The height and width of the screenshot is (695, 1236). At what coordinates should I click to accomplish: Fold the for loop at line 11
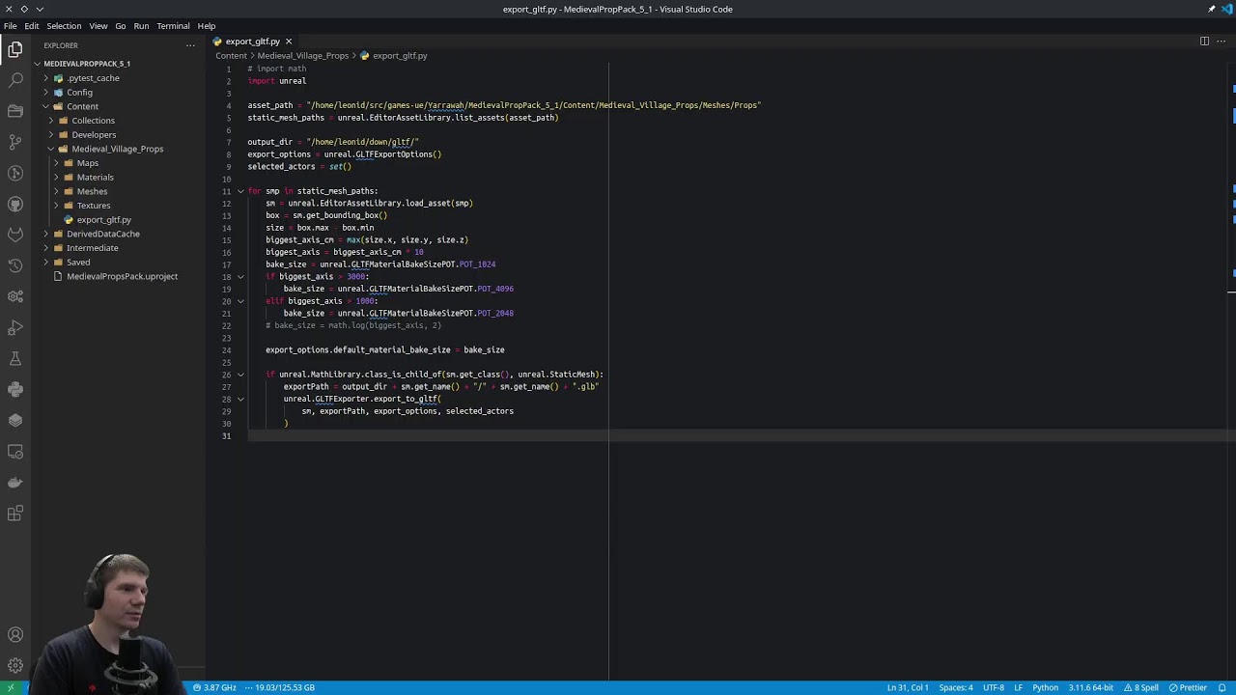point(240,191)
